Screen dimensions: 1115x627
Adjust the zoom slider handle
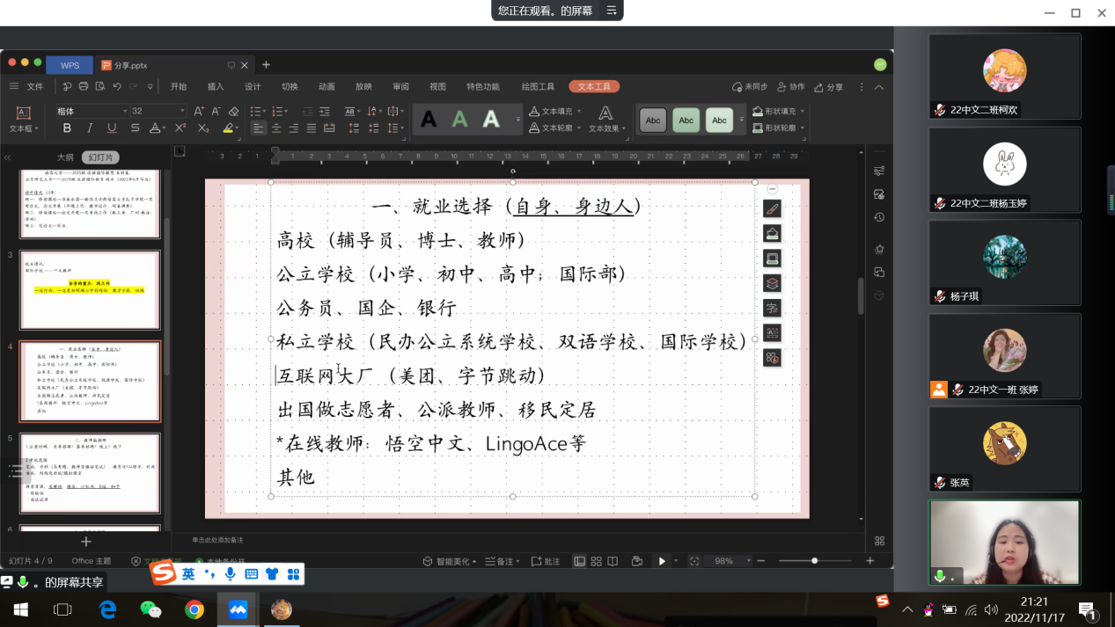[815, 561]
